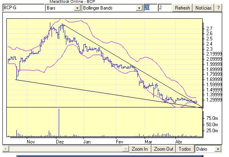The image size is (229, 157).
Task: Click the 75.0m volume axis label
Action: coord(212,118)
